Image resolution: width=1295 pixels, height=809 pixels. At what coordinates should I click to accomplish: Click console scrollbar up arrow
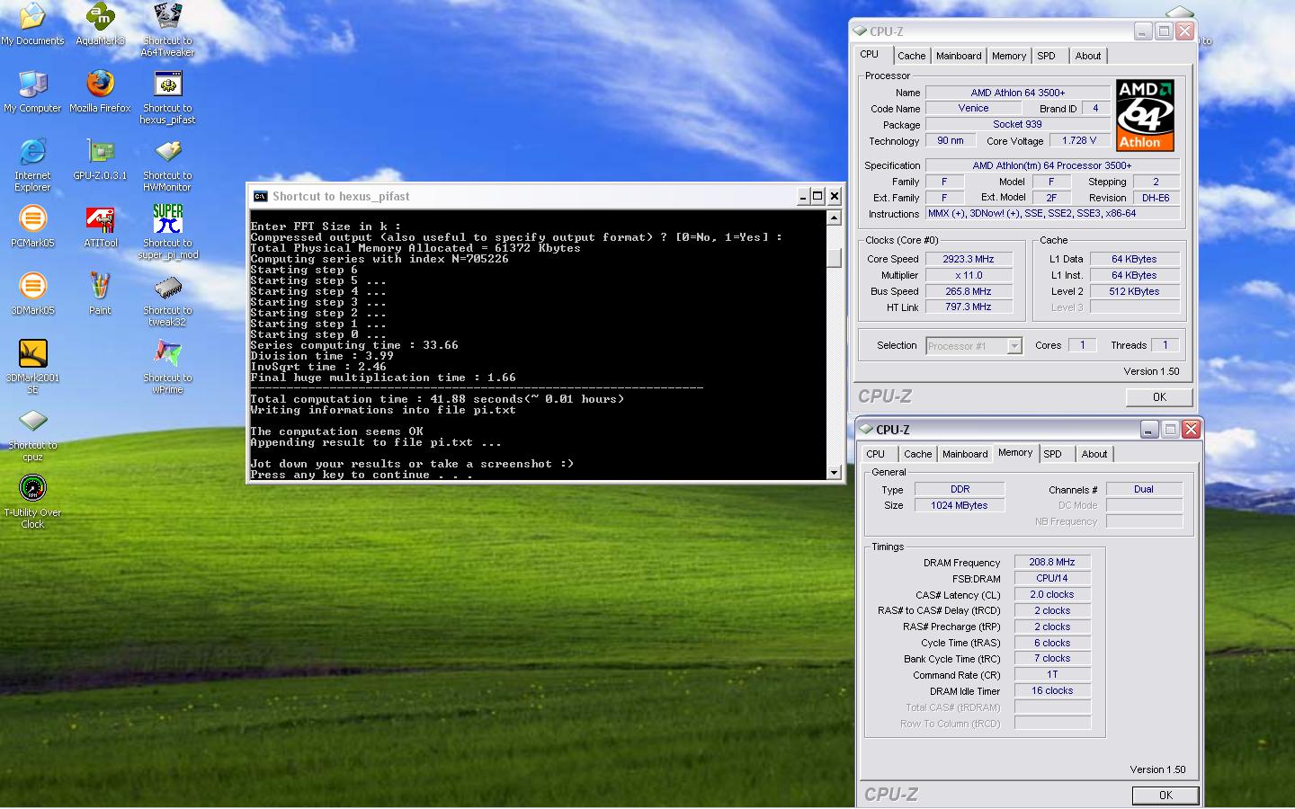[x=834, y=218]
